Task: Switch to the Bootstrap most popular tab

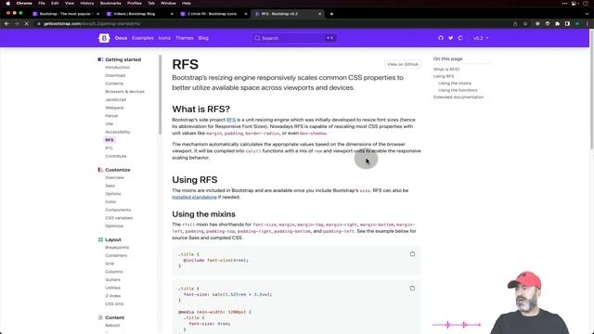Action: click(65, 14)
